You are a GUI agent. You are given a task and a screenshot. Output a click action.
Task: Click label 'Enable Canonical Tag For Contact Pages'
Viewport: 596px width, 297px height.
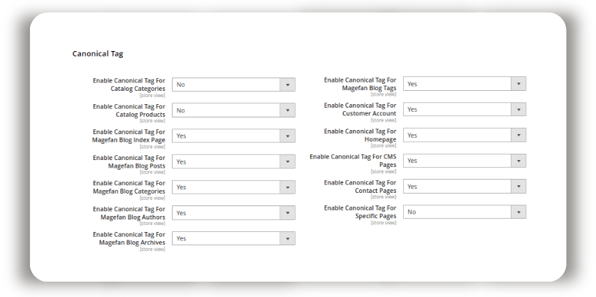coord(360,187)
